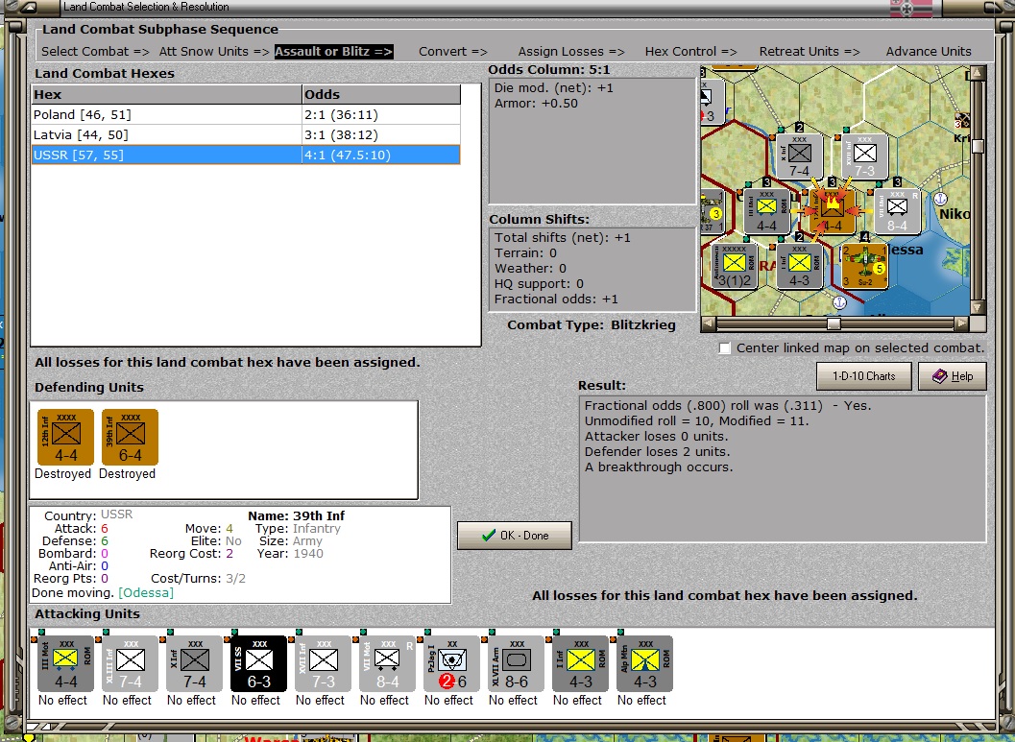The image size is (1015, 742).
Task: Select the XVII Inf 7-3 attacking unit
Action: (323, 663)
